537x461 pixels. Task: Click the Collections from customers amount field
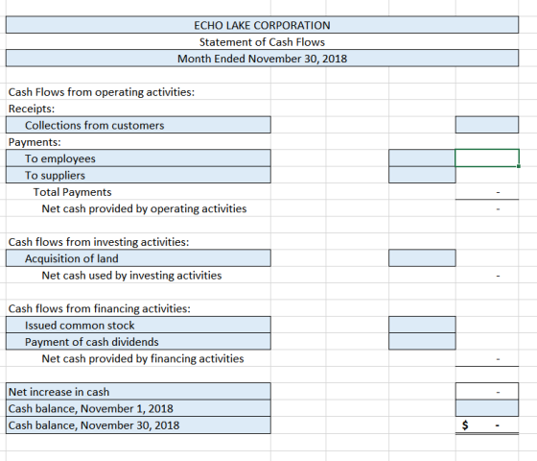(487, 125)
